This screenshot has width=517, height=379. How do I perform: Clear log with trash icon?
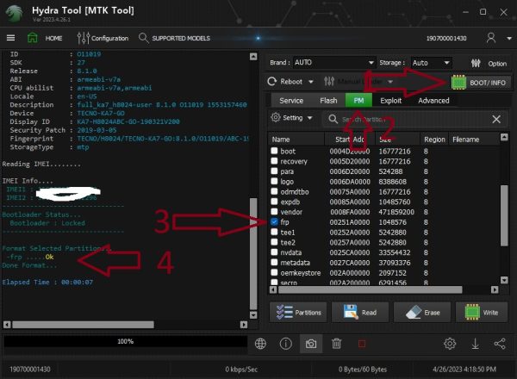[x=336, y=344]
